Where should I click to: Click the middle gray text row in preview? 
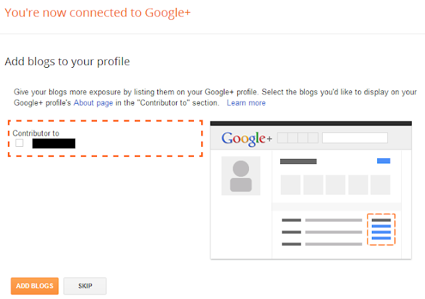coord(324,232)
